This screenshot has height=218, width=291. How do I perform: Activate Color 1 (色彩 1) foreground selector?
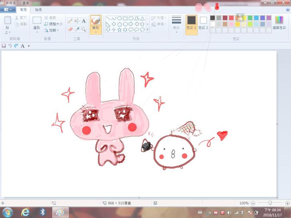[191, 22]
